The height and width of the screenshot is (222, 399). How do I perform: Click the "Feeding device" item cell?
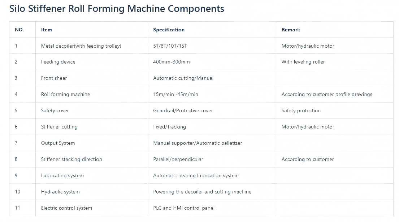click(58, 62)
